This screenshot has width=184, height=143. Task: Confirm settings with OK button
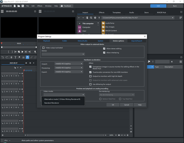pos(113,105)
